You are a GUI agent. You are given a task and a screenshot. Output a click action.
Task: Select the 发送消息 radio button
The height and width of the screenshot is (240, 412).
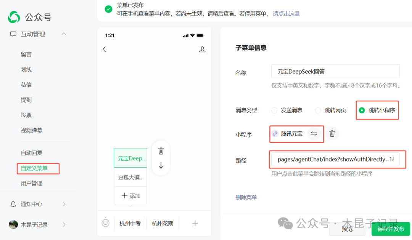[x=274, y=110]
